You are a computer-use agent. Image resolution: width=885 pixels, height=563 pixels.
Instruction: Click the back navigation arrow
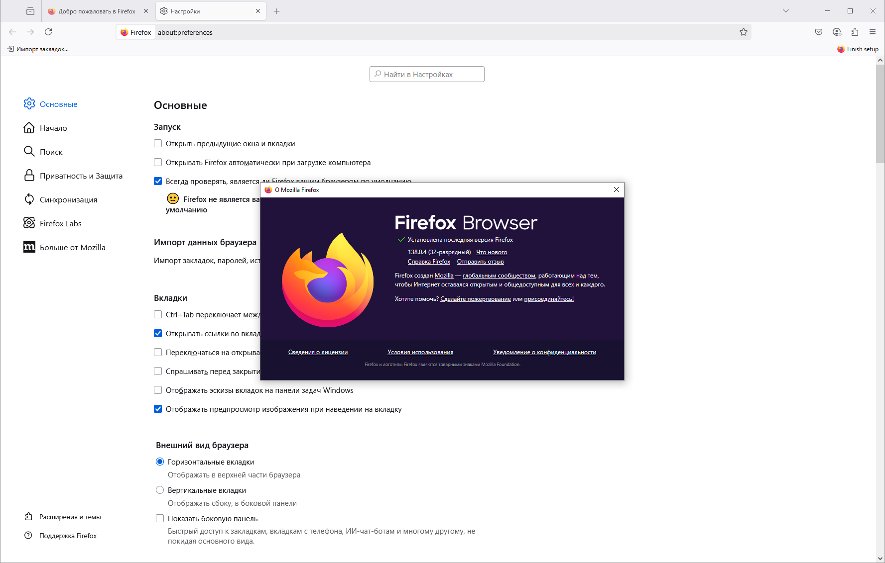pos(12,32)
